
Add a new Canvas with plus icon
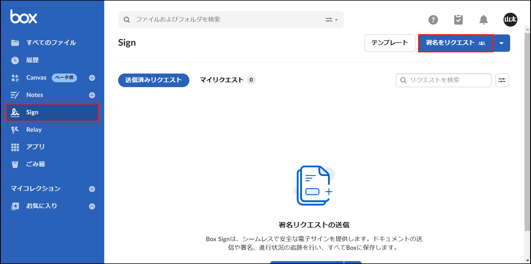coord(92,78)
